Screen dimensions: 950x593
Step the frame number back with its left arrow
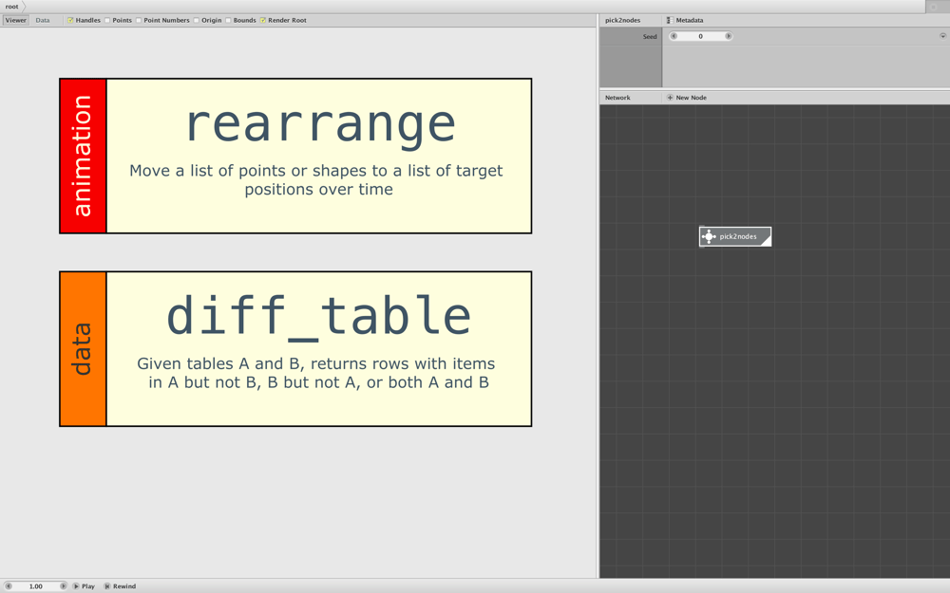coord(9,586)
